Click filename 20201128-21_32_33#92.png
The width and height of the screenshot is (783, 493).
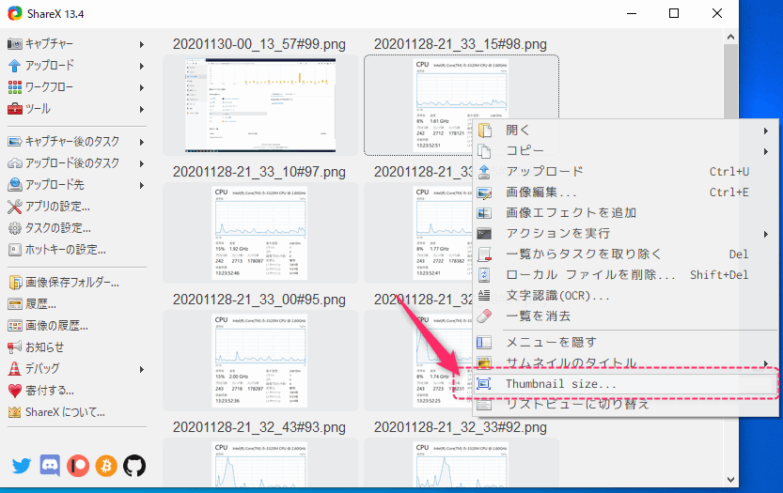coord(461,427)
